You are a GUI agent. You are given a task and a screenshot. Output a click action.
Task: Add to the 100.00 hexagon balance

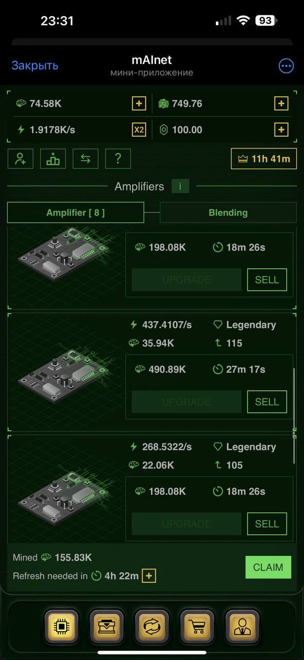(281, 130)
